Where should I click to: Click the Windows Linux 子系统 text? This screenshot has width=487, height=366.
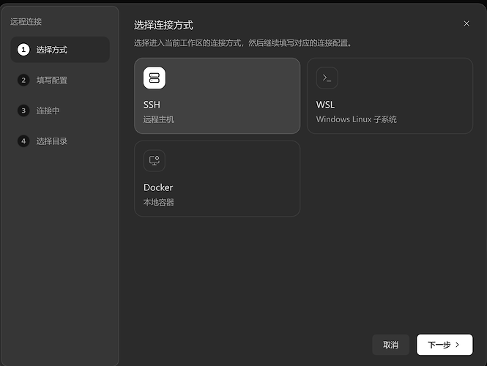coord(356,119)
